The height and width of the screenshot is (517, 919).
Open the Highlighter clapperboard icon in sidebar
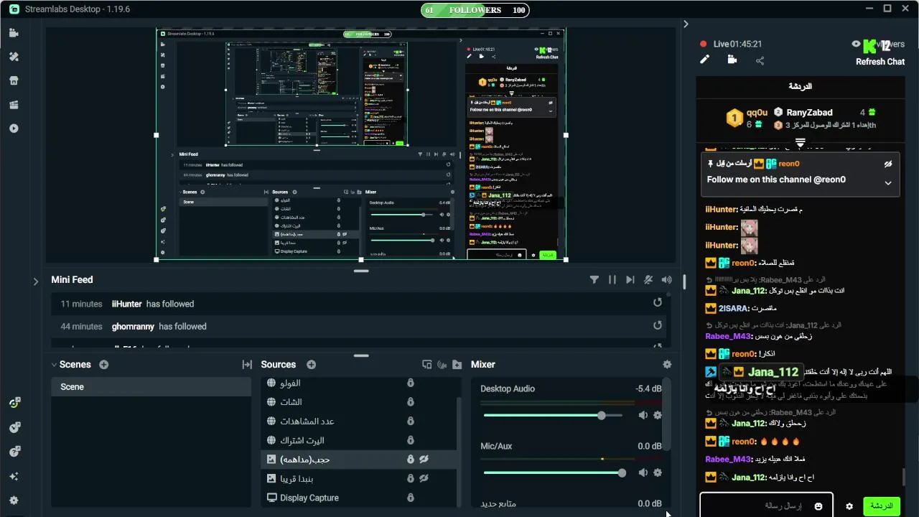[x=14, y=105]
